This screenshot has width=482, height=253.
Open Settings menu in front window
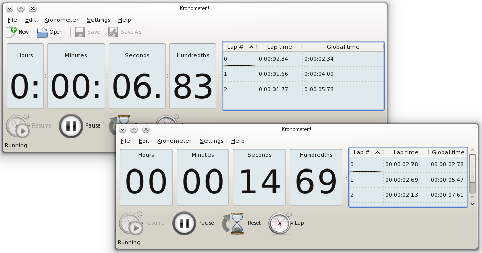pyautogui.click(x=212, y=141)
